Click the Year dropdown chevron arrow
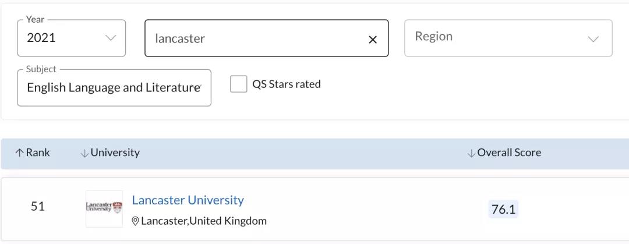 [x=110, y=38]
